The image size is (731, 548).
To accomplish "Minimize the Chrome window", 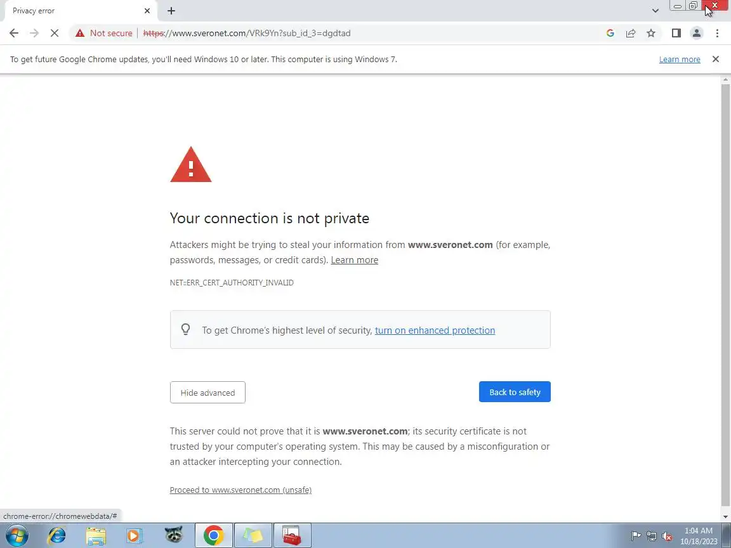I will coord(678,6).
